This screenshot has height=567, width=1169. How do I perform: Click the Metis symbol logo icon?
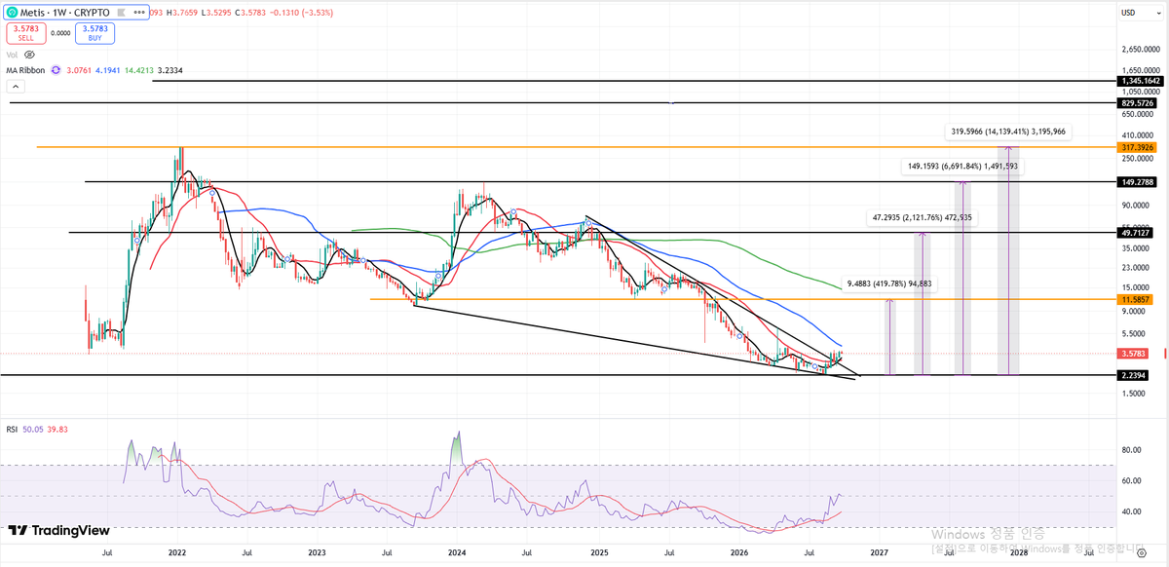(x=11, y=14)
